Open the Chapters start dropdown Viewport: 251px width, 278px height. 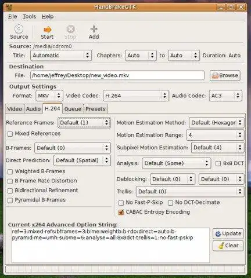point(141,56)
